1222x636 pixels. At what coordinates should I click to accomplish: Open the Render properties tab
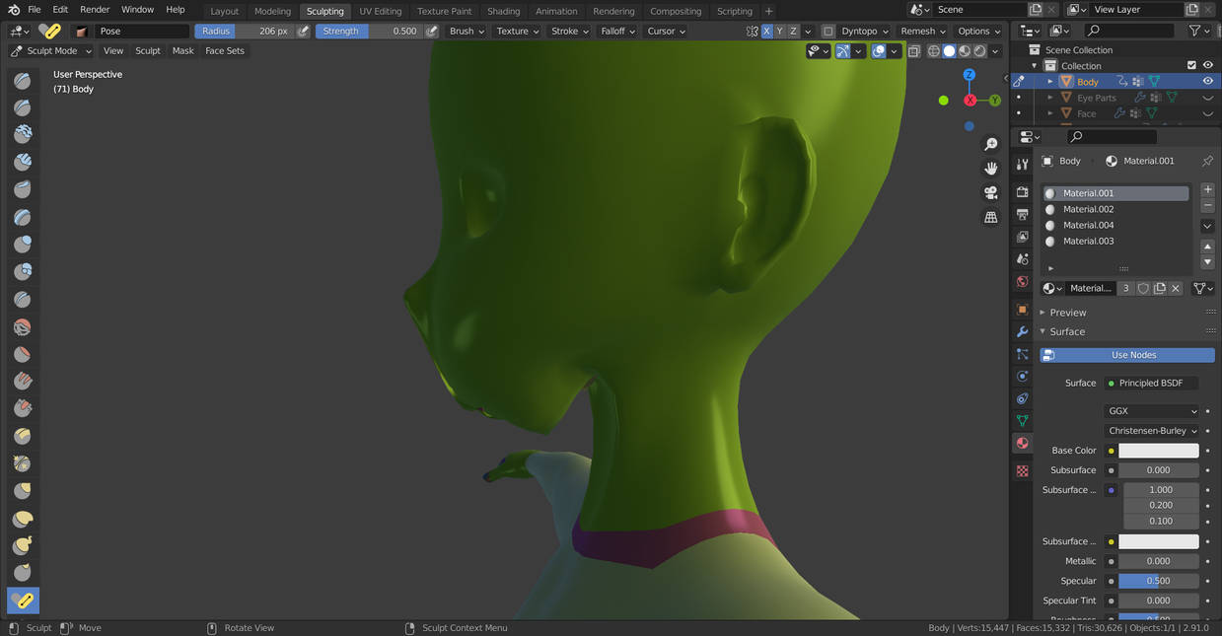[1023, 191]
